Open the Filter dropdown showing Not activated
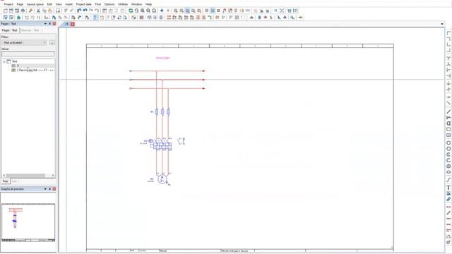 (24, 42)
